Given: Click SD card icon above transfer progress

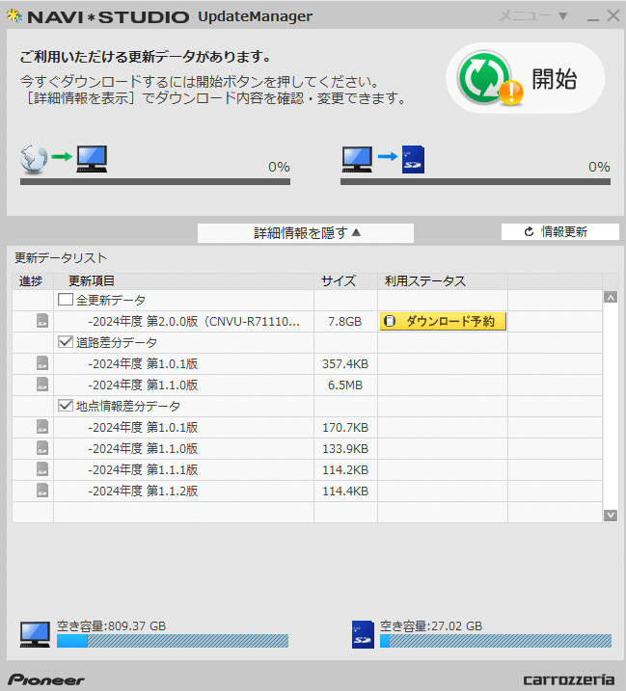Looking at the screenshot, I should [414, 159].
